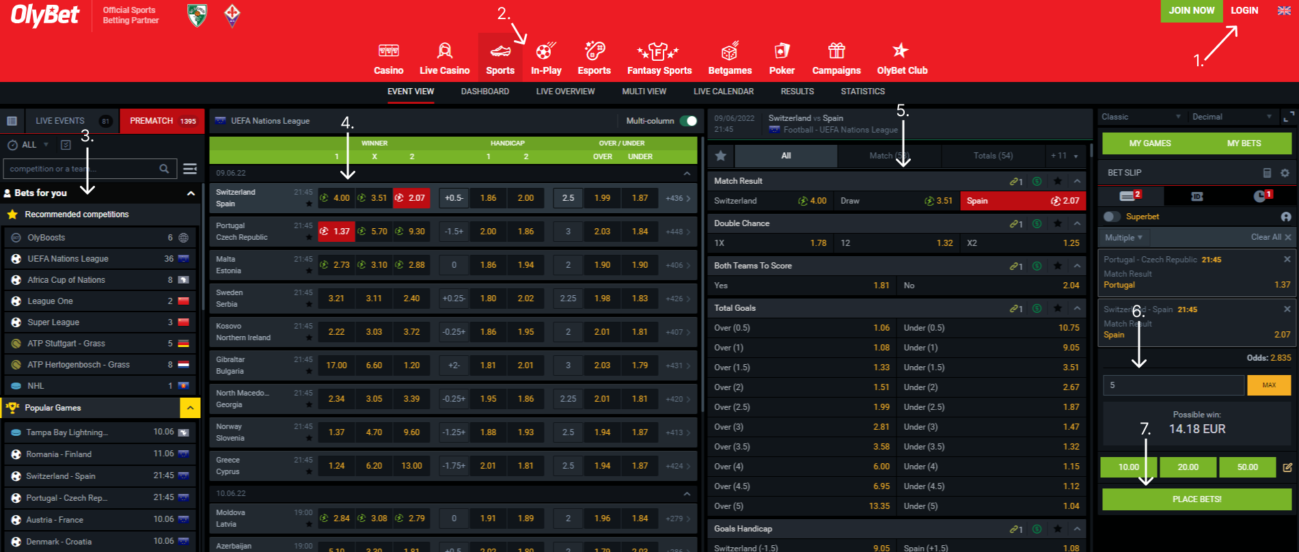Collapse the Match Result market
Screen dimensions: 1299x552
[x=1077, y=181]
